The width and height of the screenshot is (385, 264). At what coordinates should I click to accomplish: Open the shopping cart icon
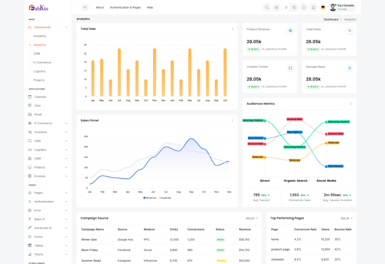[313, 7]
